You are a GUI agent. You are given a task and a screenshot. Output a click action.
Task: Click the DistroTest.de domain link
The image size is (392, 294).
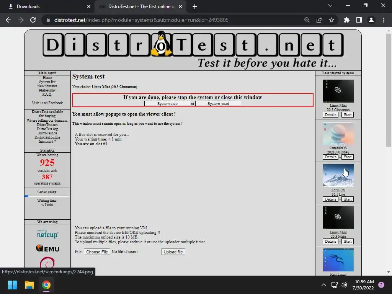pos(47,133)
